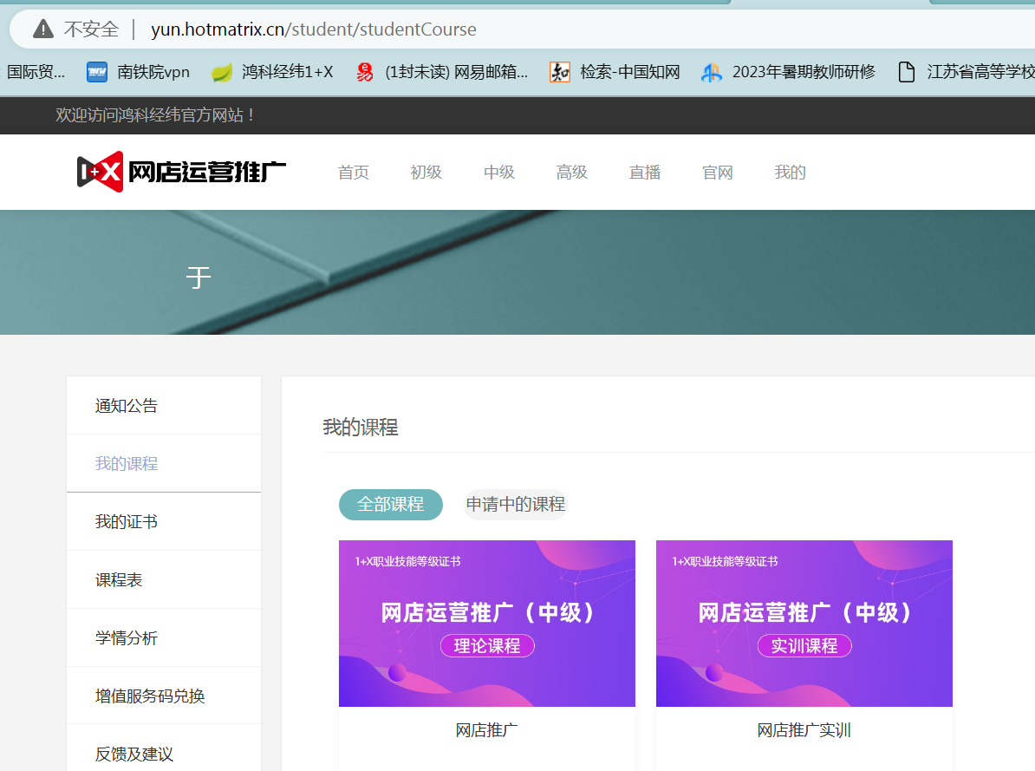1035x771 pixels.
Task: Open the 初级 navigation item
Action: (x=426, y=173)
